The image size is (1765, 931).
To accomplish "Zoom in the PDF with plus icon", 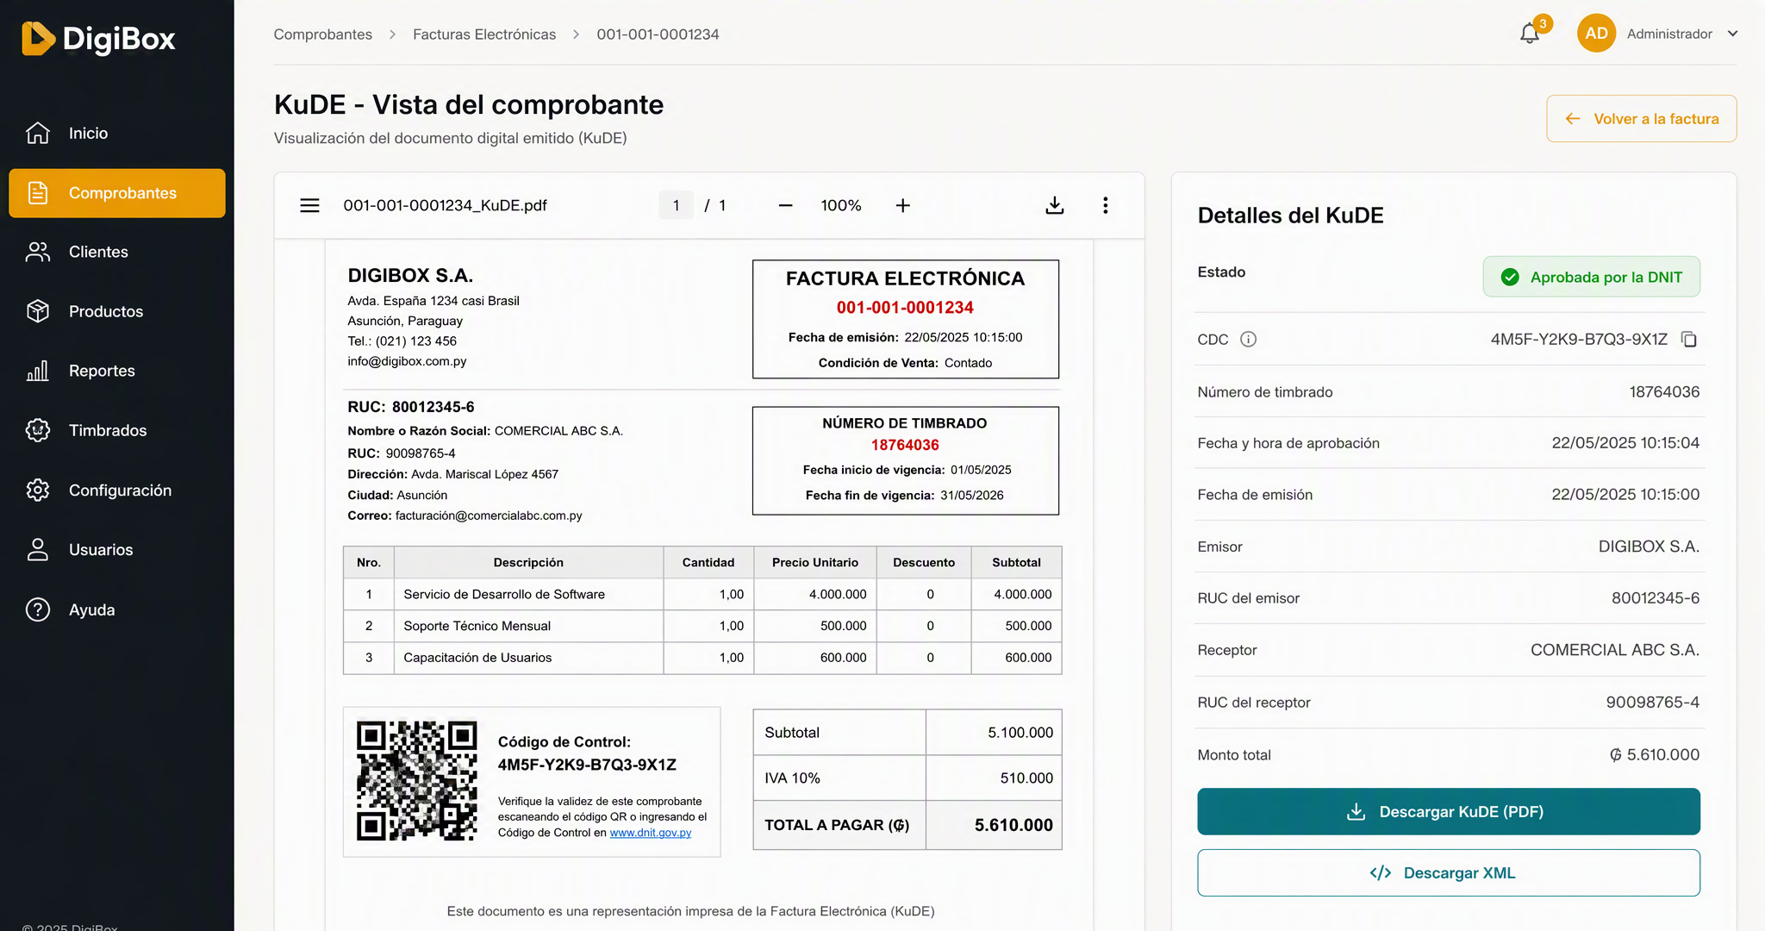I will (902, 205).
